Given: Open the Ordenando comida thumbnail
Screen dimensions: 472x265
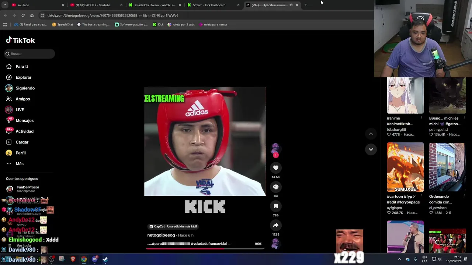Looking at the screenshot, I should [447, 167].
